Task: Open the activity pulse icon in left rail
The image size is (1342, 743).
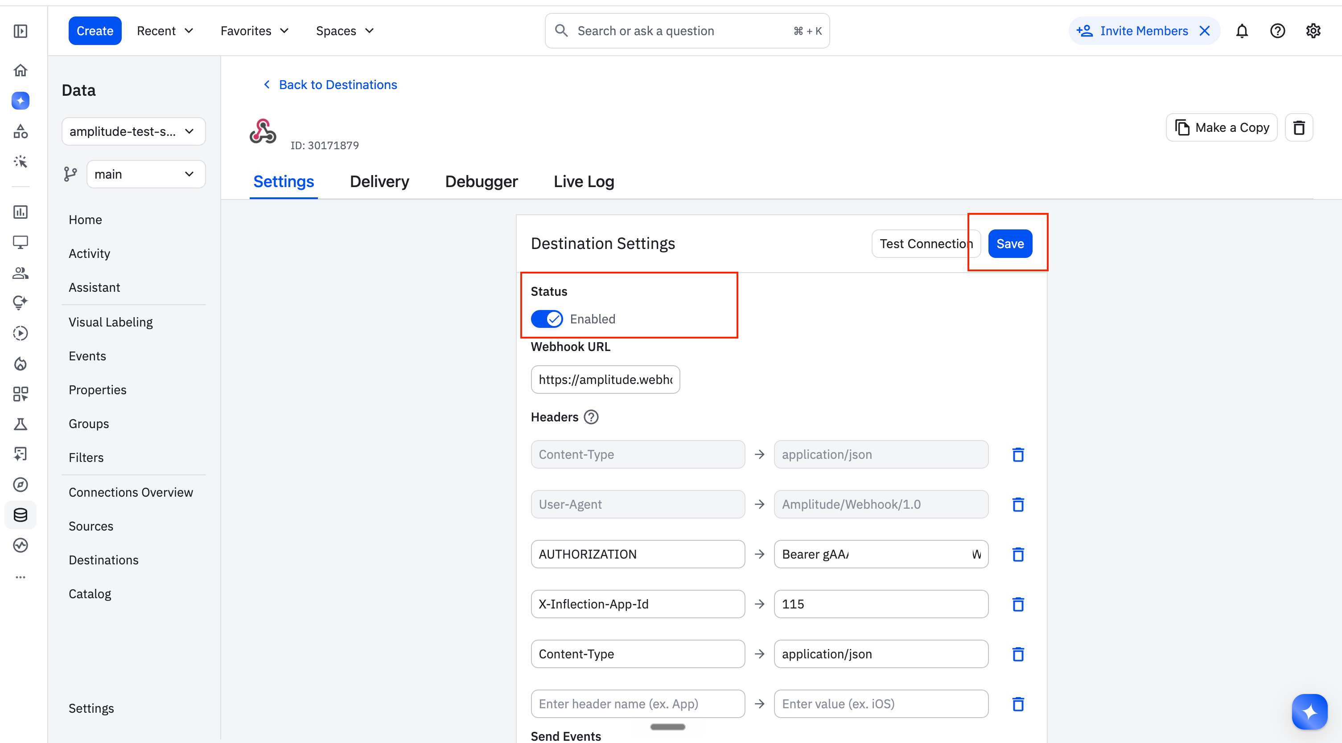Action: click(21, 545)
